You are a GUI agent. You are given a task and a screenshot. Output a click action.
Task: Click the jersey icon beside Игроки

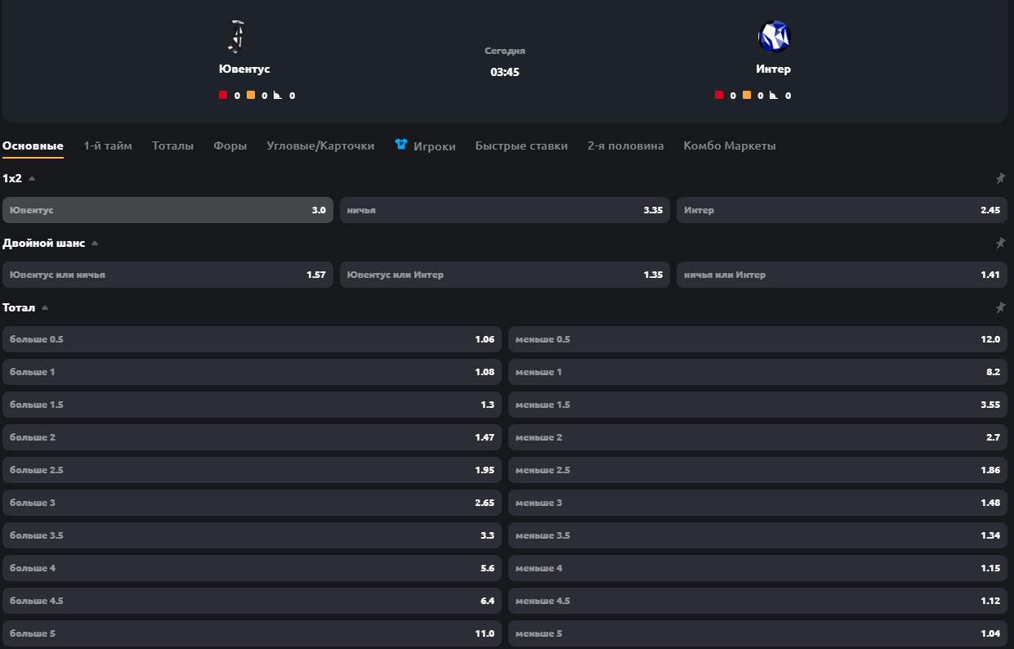click(x=401, y=145)
